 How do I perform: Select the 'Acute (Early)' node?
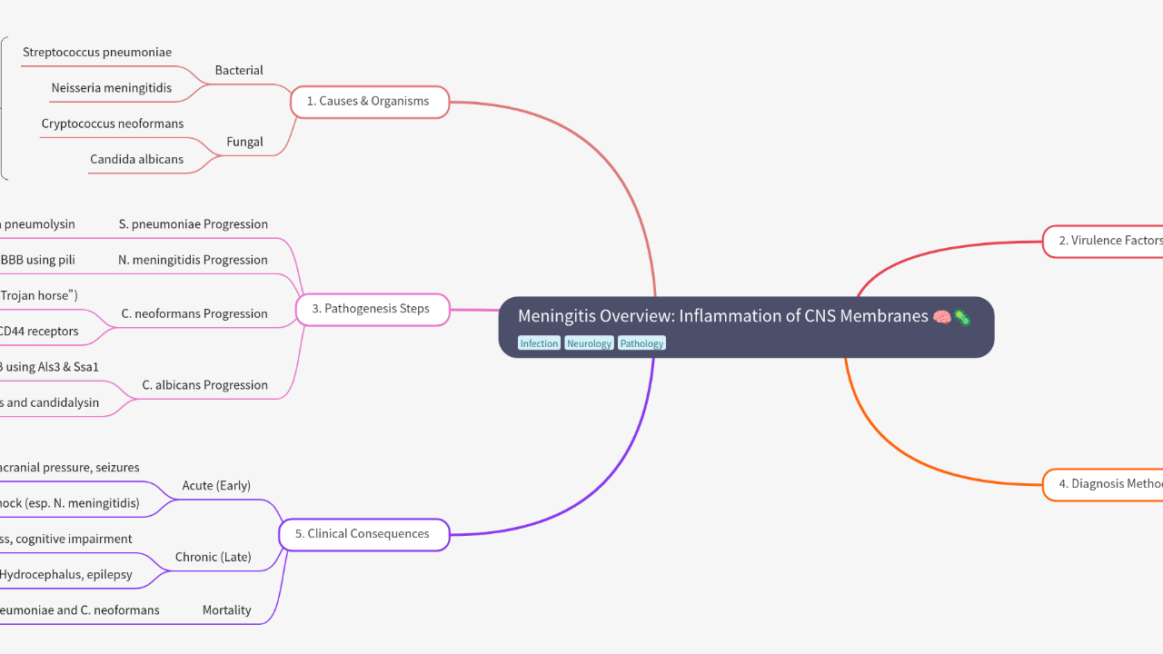click(x=216, y=485)
